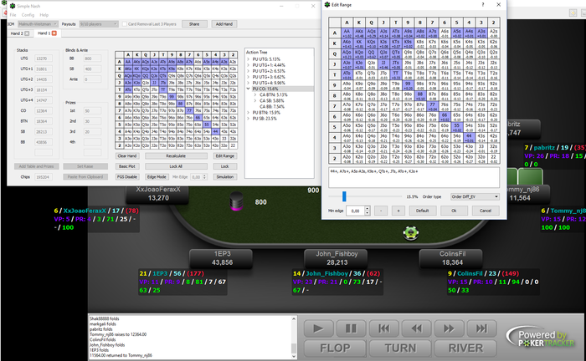This screenshot has height=361, width=586.
Task: Open the Order type Order Diff_EV dropdown
Action: coord(475,196)
